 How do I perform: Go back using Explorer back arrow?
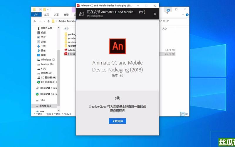click(35, 21)
